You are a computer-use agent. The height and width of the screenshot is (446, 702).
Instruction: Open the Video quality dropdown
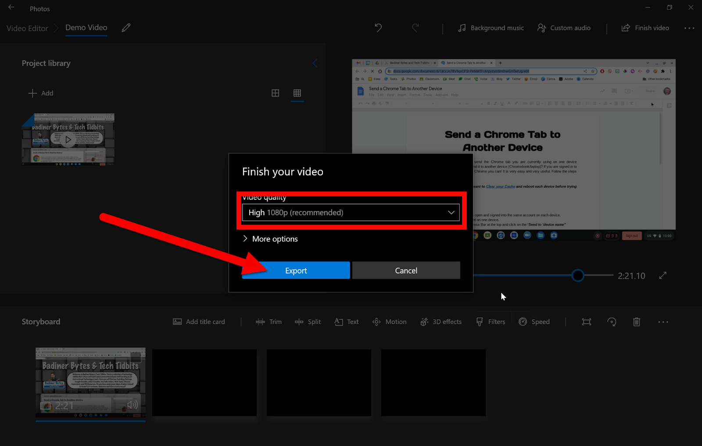click(351, 213)
